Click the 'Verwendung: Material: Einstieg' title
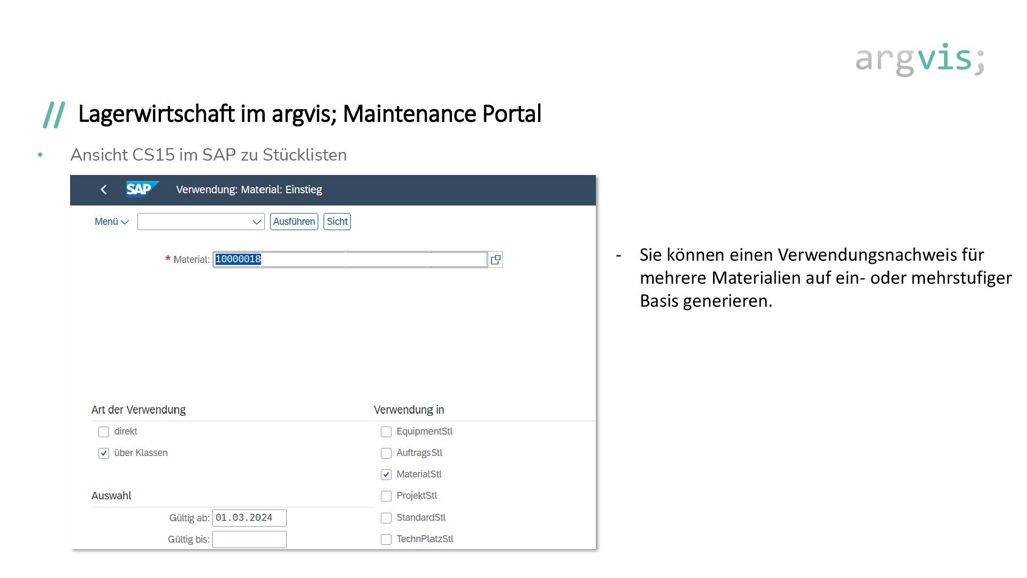This screenshot has height=578, width=1027. 249,189
